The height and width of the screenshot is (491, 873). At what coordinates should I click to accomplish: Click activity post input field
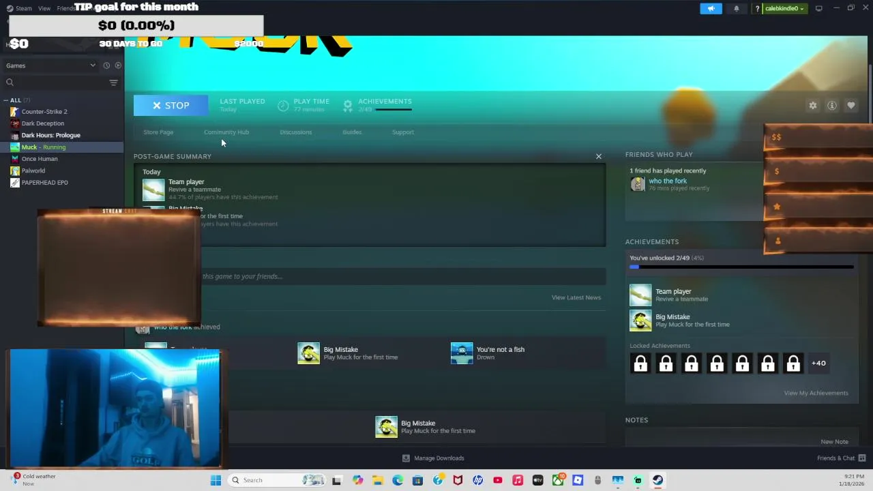[x=402, y=276]
